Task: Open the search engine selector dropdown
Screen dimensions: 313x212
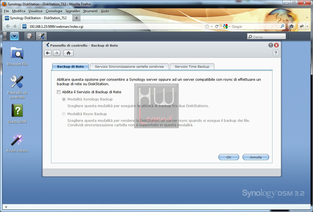Action: coord(227,26)
